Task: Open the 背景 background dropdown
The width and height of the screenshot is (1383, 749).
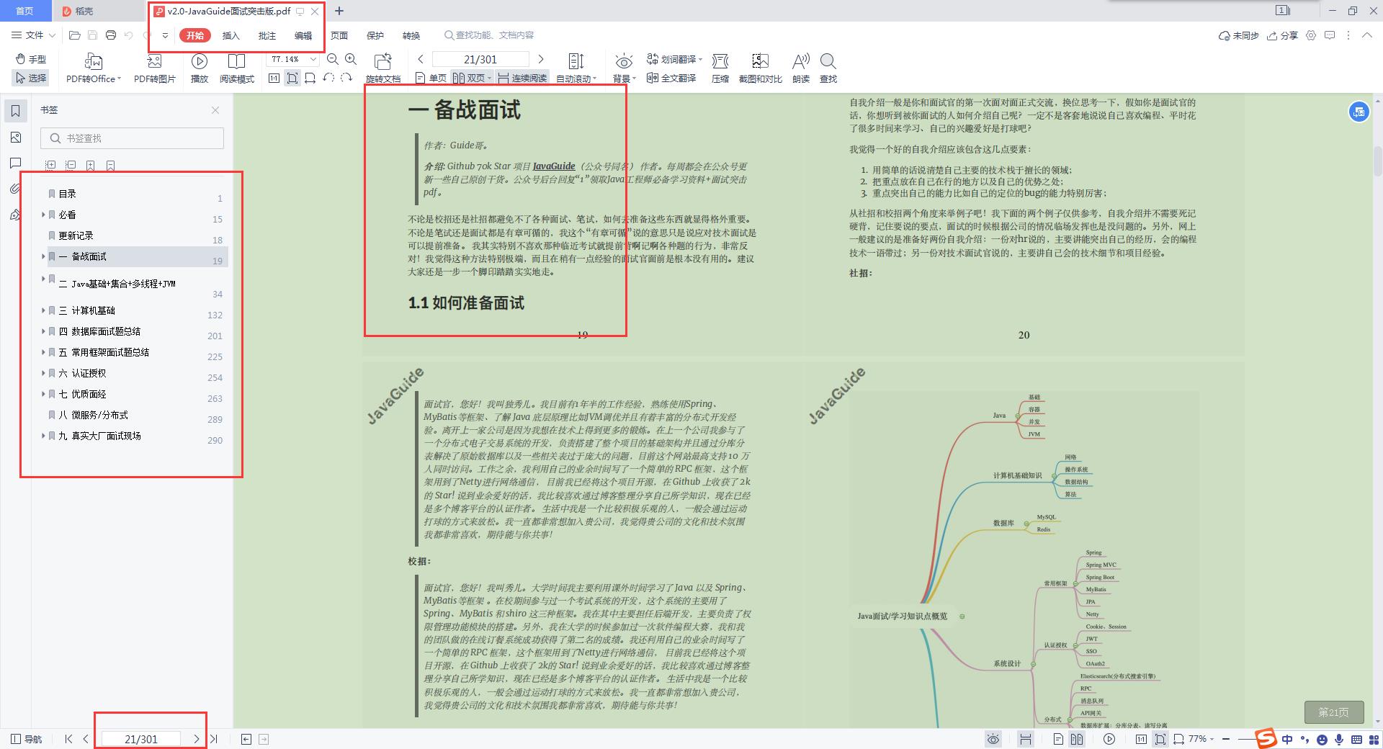Action: (x=624, y=68)
